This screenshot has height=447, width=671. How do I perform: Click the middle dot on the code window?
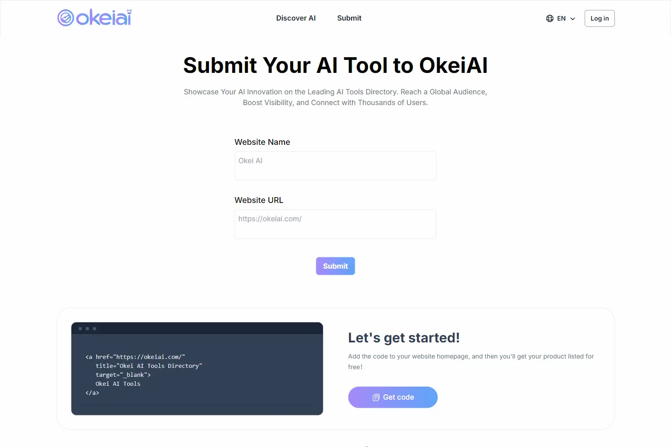click(x=87, y=328)
